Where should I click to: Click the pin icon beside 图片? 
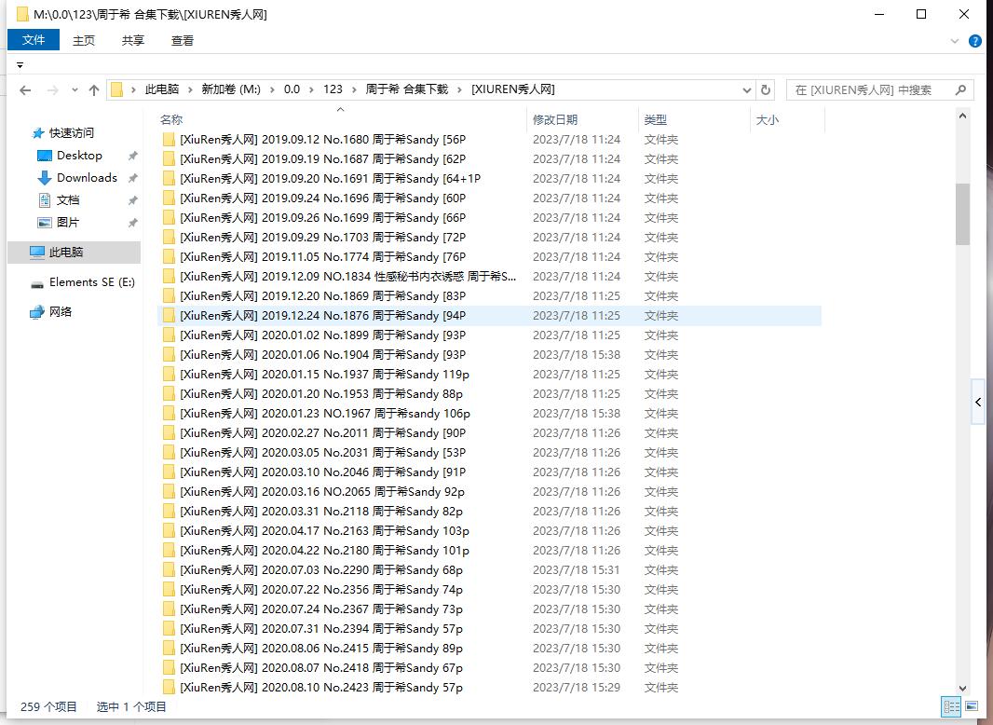[132, 223]
